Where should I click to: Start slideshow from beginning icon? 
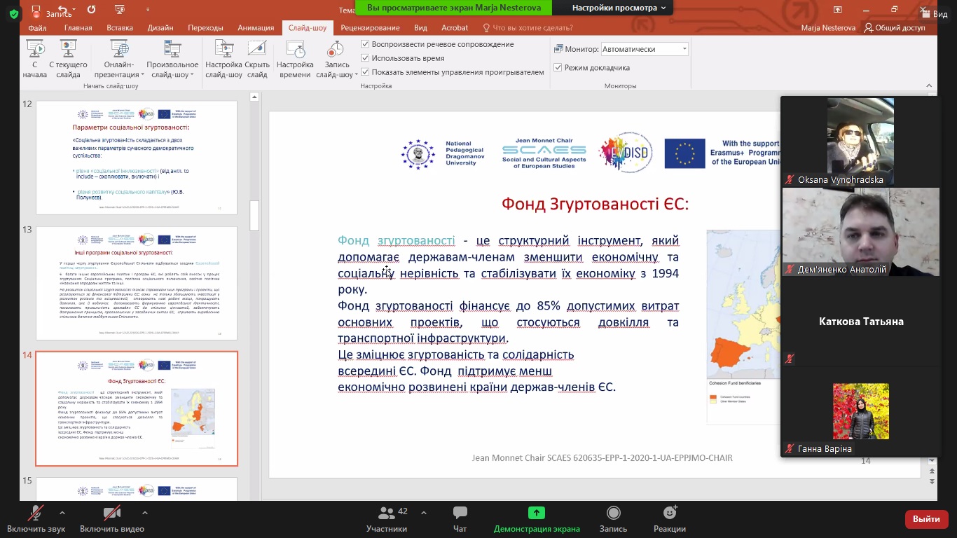34,50
